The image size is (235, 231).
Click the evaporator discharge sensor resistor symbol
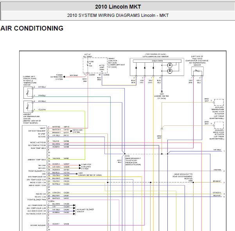197,71
